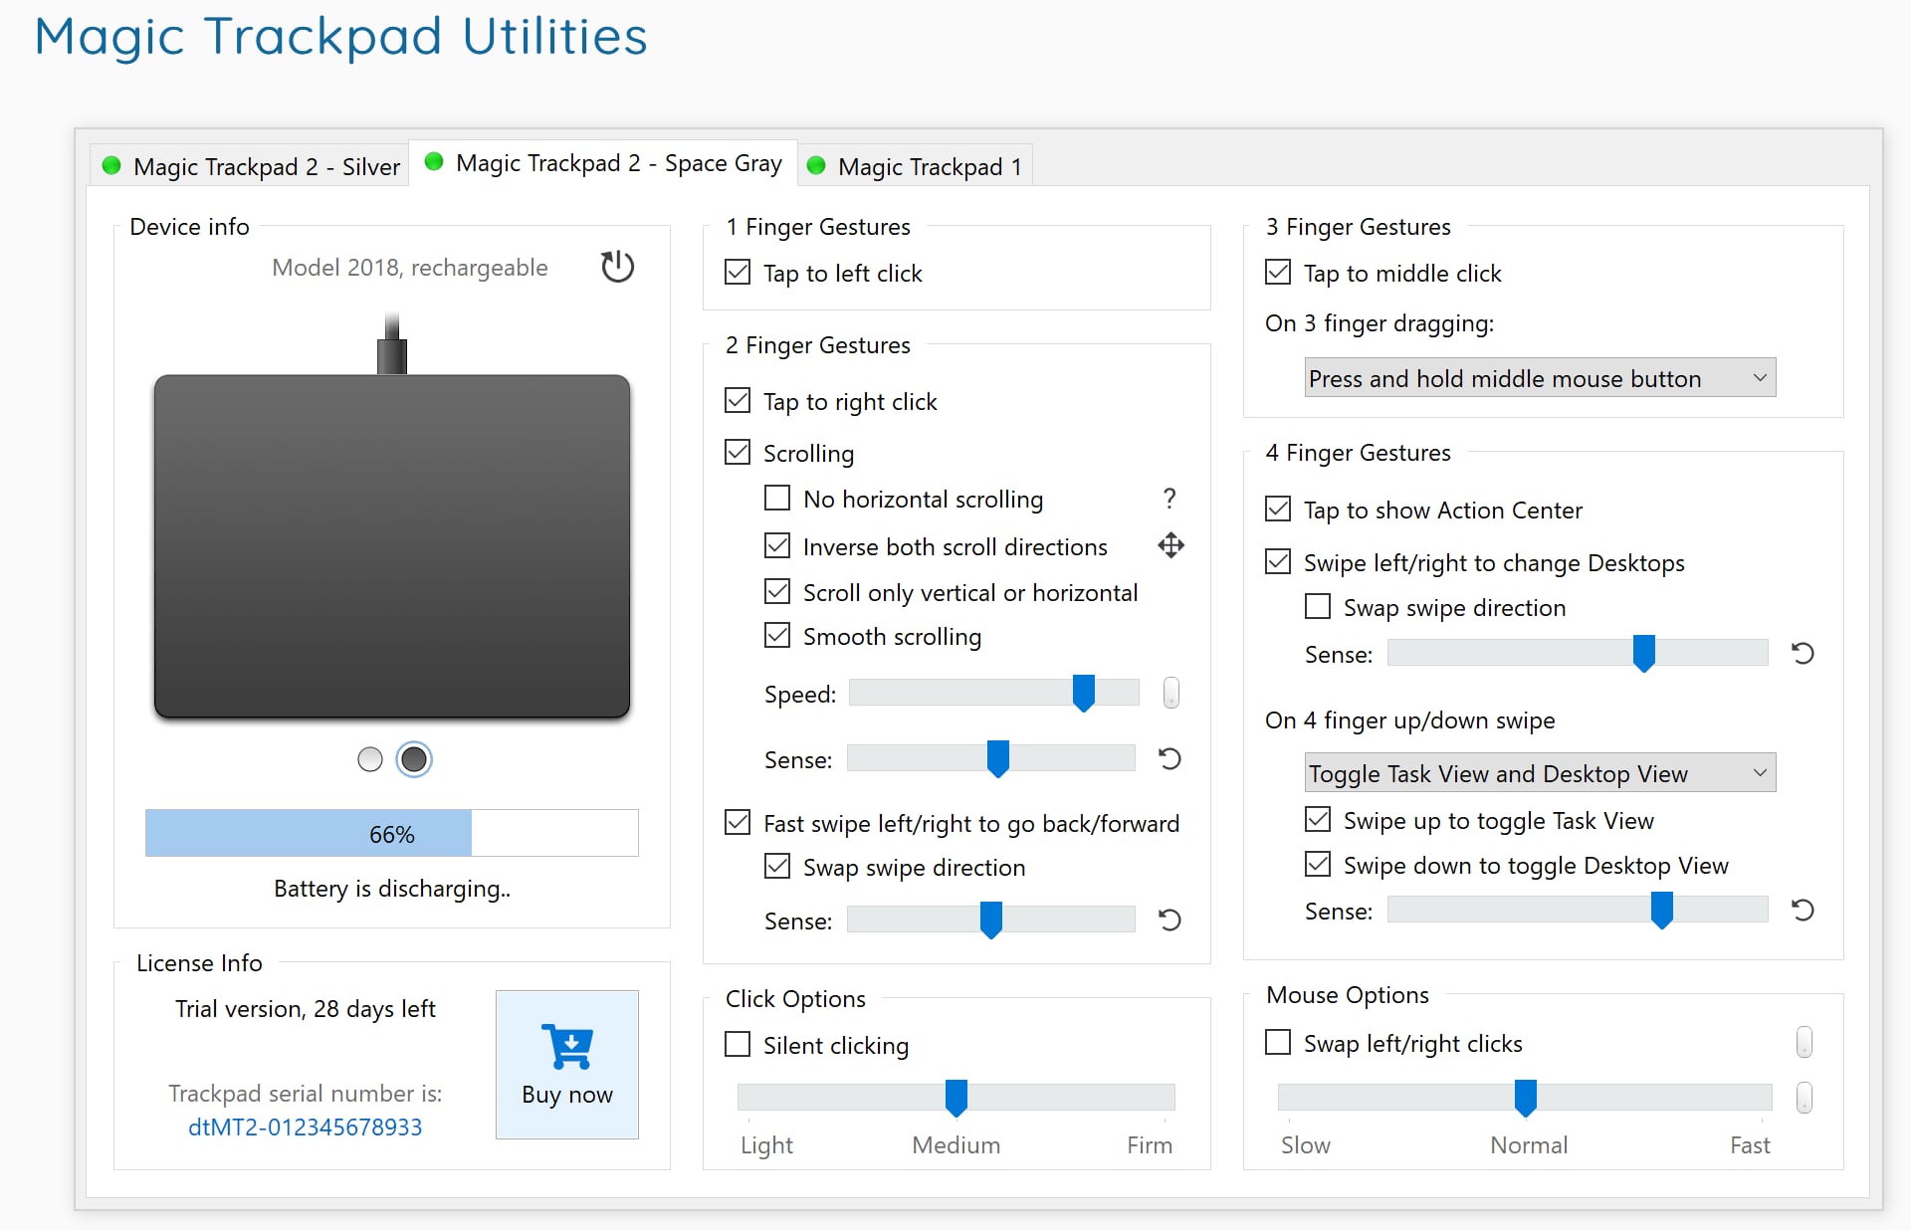Toggle Fast swipe left/right to go back/forward
Image resolution: width=1911 pixels, height=1230 pixels.
738,822
